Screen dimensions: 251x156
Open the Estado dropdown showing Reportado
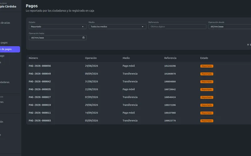(x=58, y=27)
